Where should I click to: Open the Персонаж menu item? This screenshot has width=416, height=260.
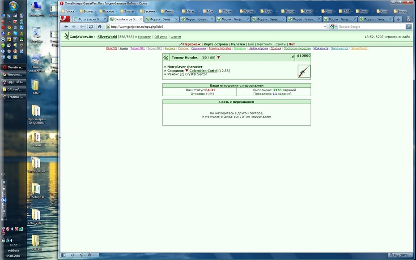(192, 44)
